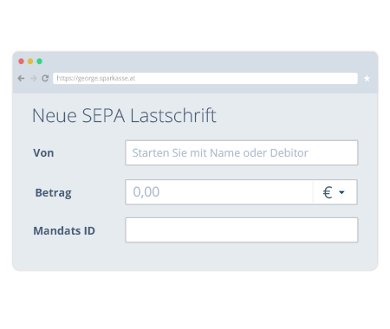Viewport: 390px width, 329px height.
Task: Click the Von label
Action: pyautogui.click(x=43, y=153)
